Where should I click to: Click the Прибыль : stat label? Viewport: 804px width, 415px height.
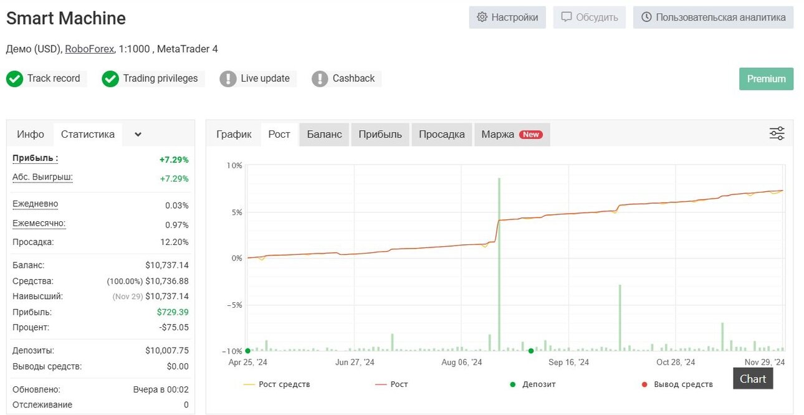tap(36, 158)
